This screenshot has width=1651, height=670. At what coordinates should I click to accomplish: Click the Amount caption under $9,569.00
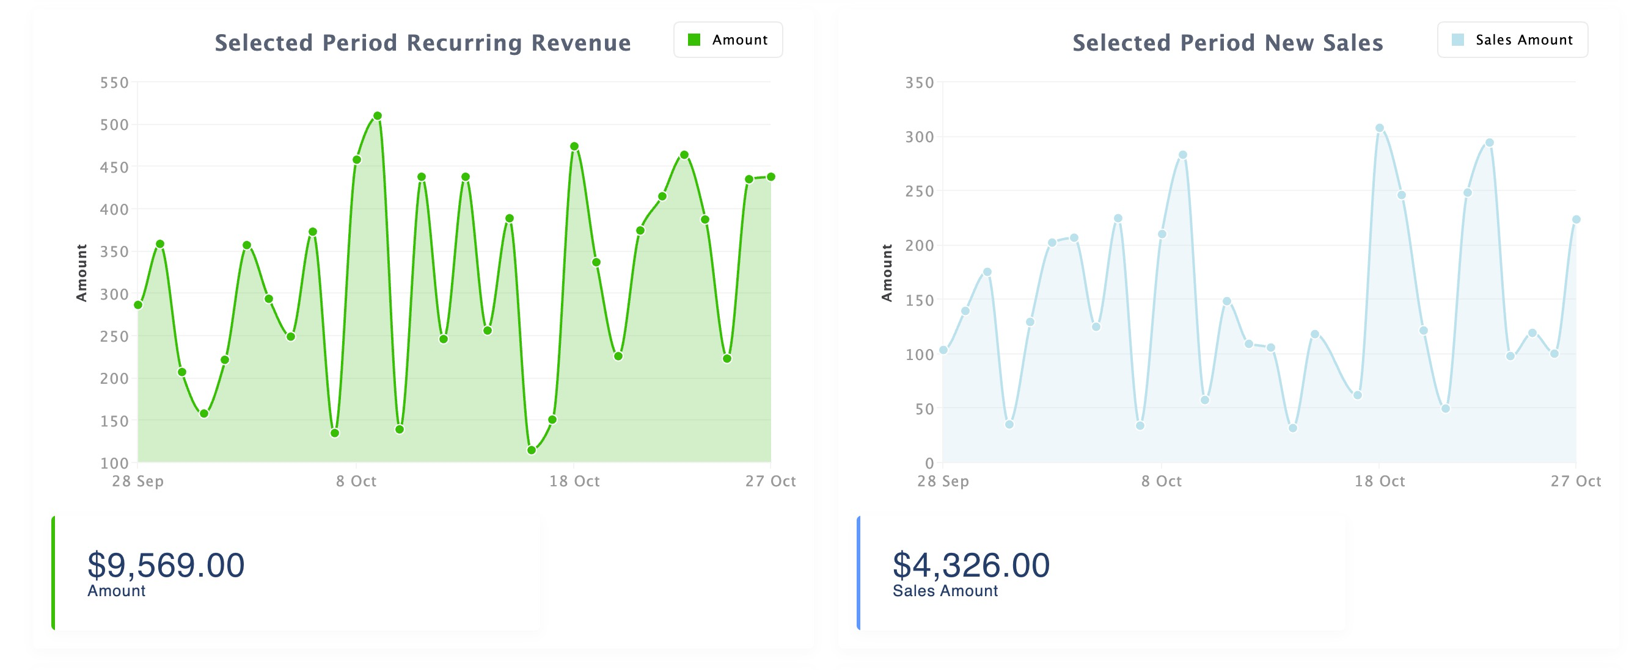[117, 591]
